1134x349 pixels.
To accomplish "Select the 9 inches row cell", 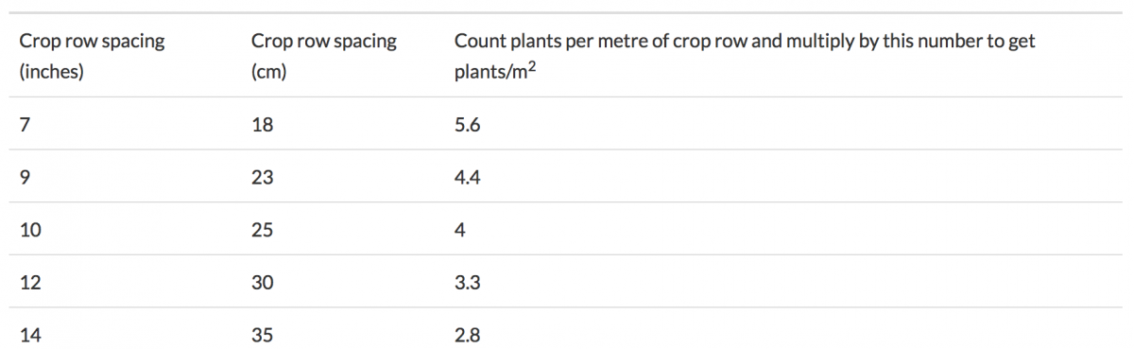I will tap(25, 176).
